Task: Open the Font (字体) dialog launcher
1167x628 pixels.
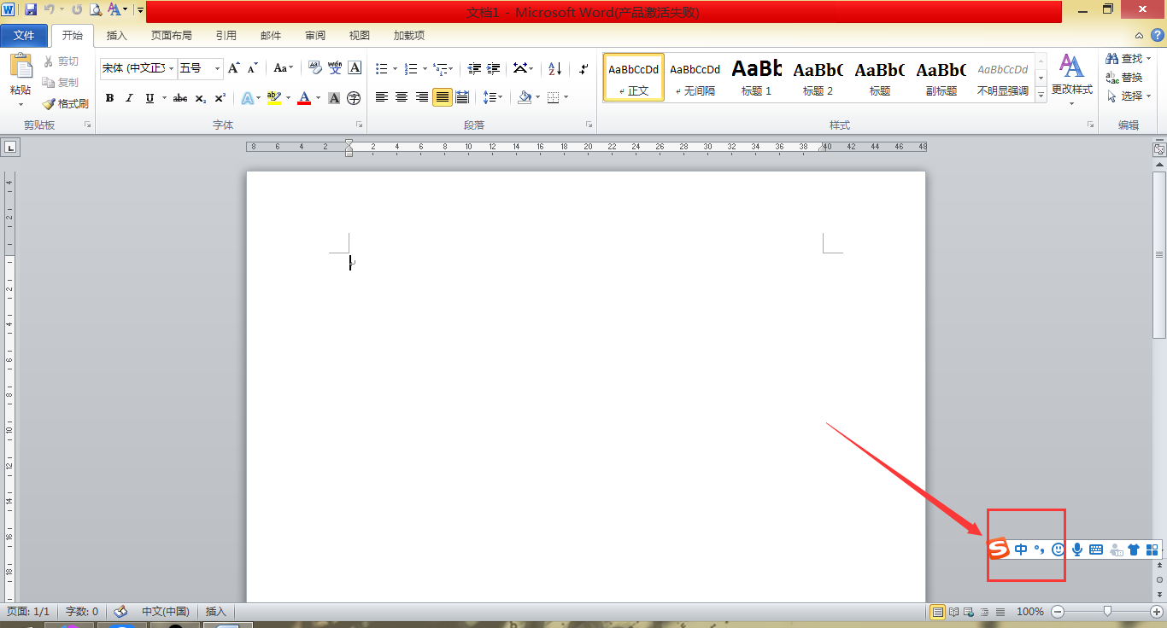Action: (x=360, y=125)
